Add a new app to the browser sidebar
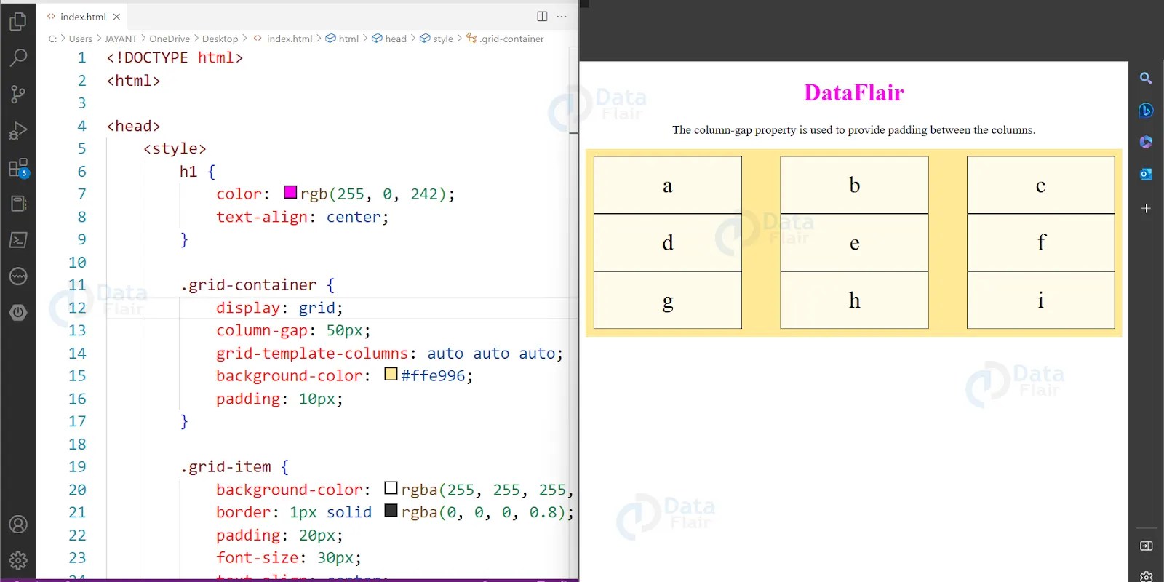Image resolution: width=1164 pixels, height=582 pixels. coord(1146,208)
